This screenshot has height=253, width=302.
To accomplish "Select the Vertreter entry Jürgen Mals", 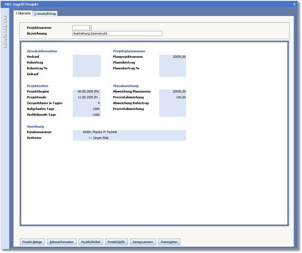I will tap(129, 138).
